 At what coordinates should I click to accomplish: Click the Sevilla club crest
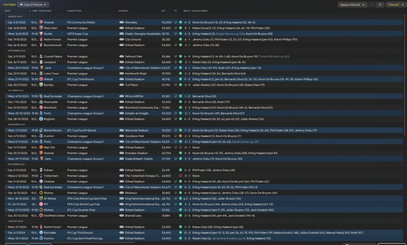click(41, 34)
